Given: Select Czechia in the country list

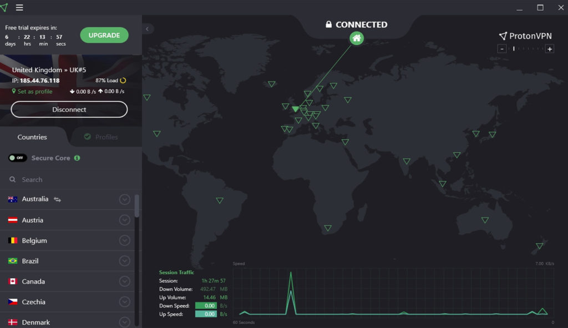Looking at the screenshot, I should (x=67, y=302).
